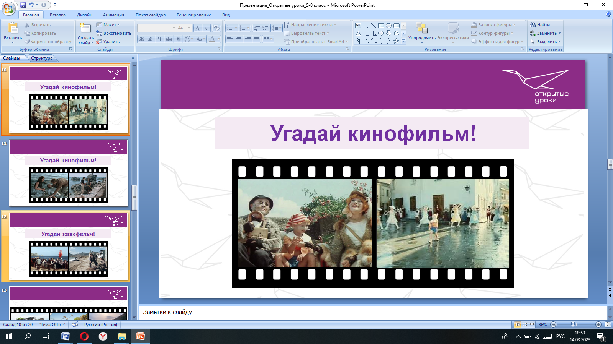Viewport: 613px width, 344px height.
Task: Click Format Painter (Формат по образцу)
Action: point(48,42)
